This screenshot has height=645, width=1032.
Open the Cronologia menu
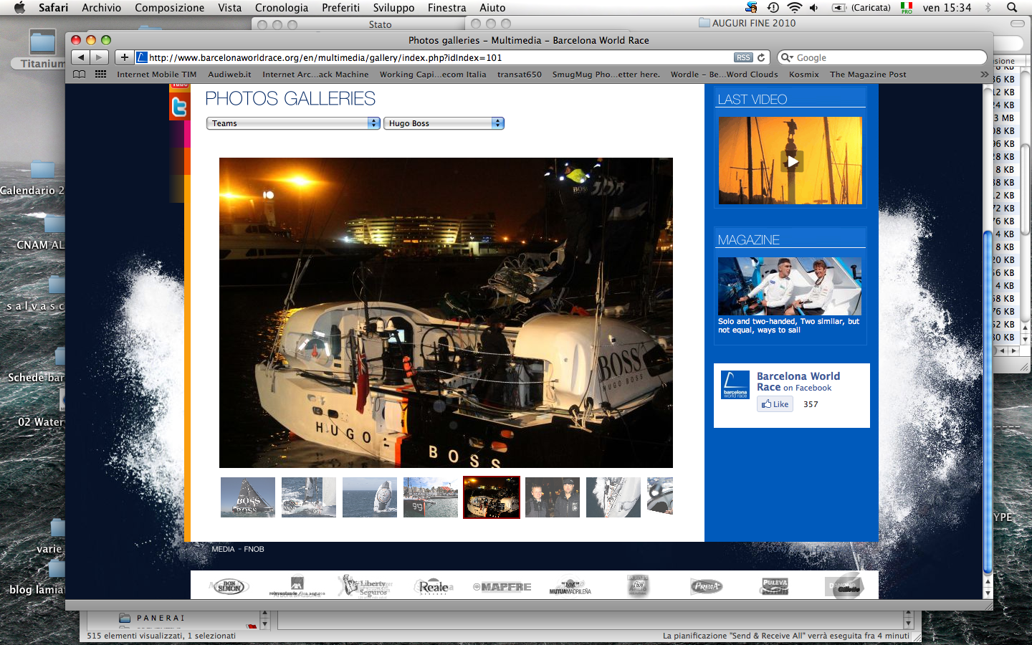pos(282,8)
